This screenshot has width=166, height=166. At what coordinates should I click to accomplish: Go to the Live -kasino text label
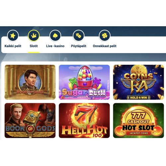(x=55, y=46)
